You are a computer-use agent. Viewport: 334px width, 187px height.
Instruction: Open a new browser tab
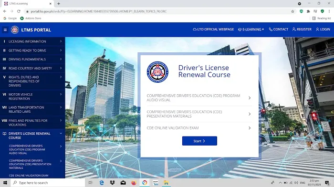click(x=59, y=4)
